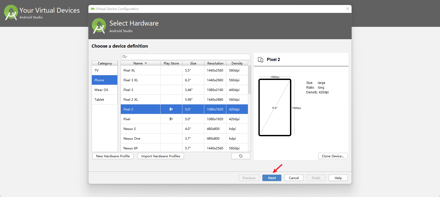Image resolution: width=440 pixels, height=197 pixels.
Task: Select the TV category
Action: 105,70
